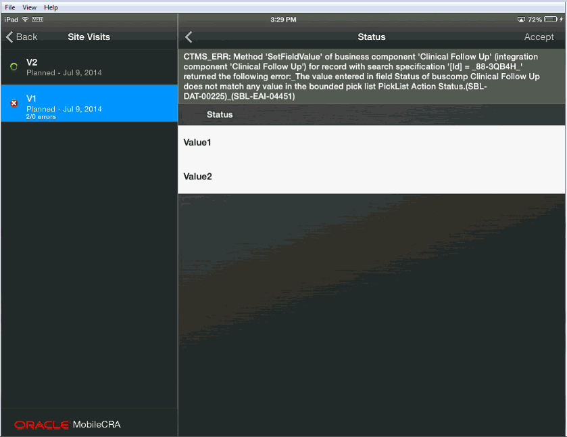Select the V1 site visit row
Viewport: 567px width, 437px height.
pyautogui.click(x=89, y=103)
